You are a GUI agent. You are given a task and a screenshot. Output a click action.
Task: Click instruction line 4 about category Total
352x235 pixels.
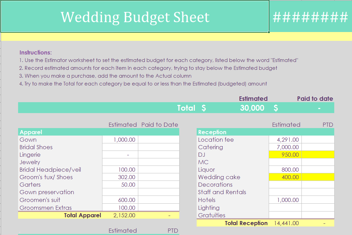pos(143,84)
